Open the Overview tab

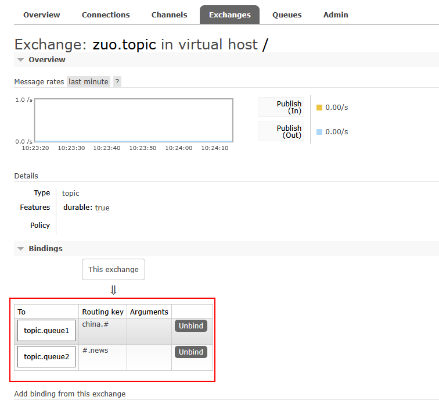[x=41, y=15]
